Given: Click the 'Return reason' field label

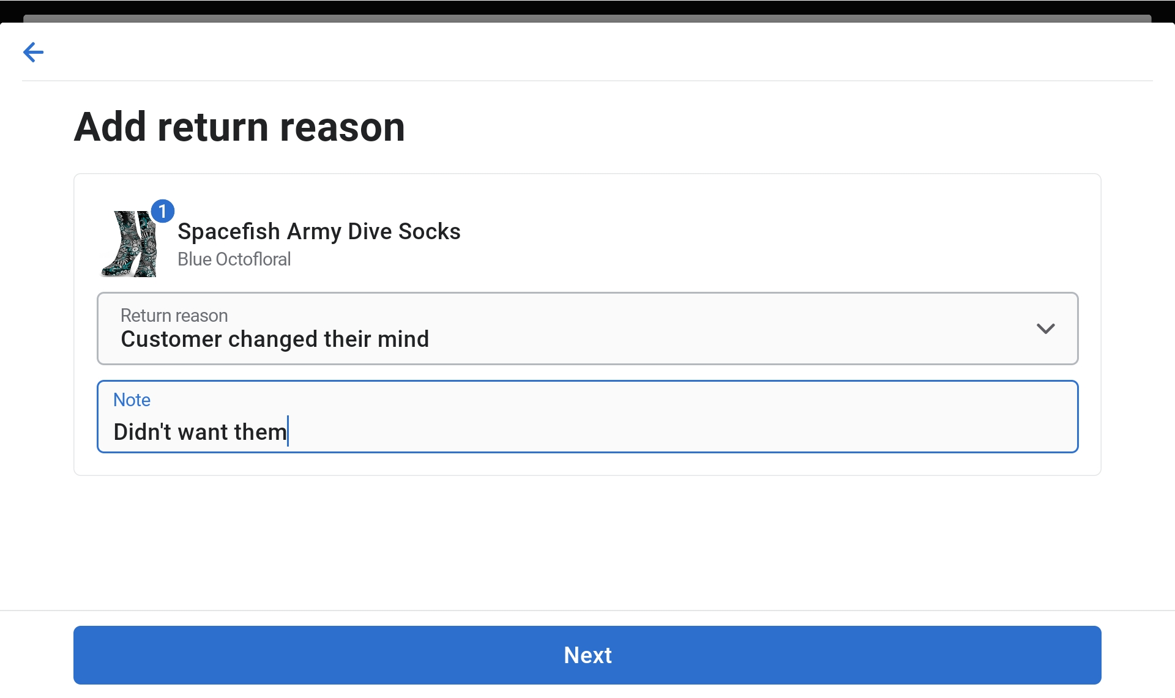Looking at the screenshot, I should (174, 316).
